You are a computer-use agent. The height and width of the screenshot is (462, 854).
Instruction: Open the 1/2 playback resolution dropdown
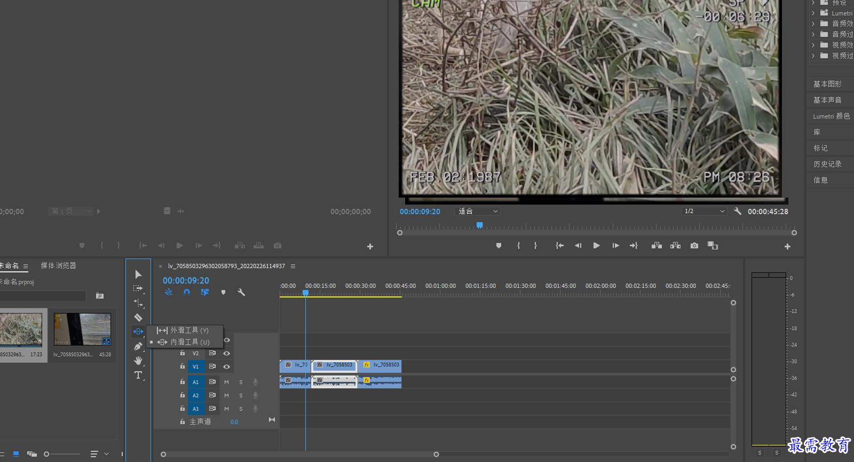[705, 212]
